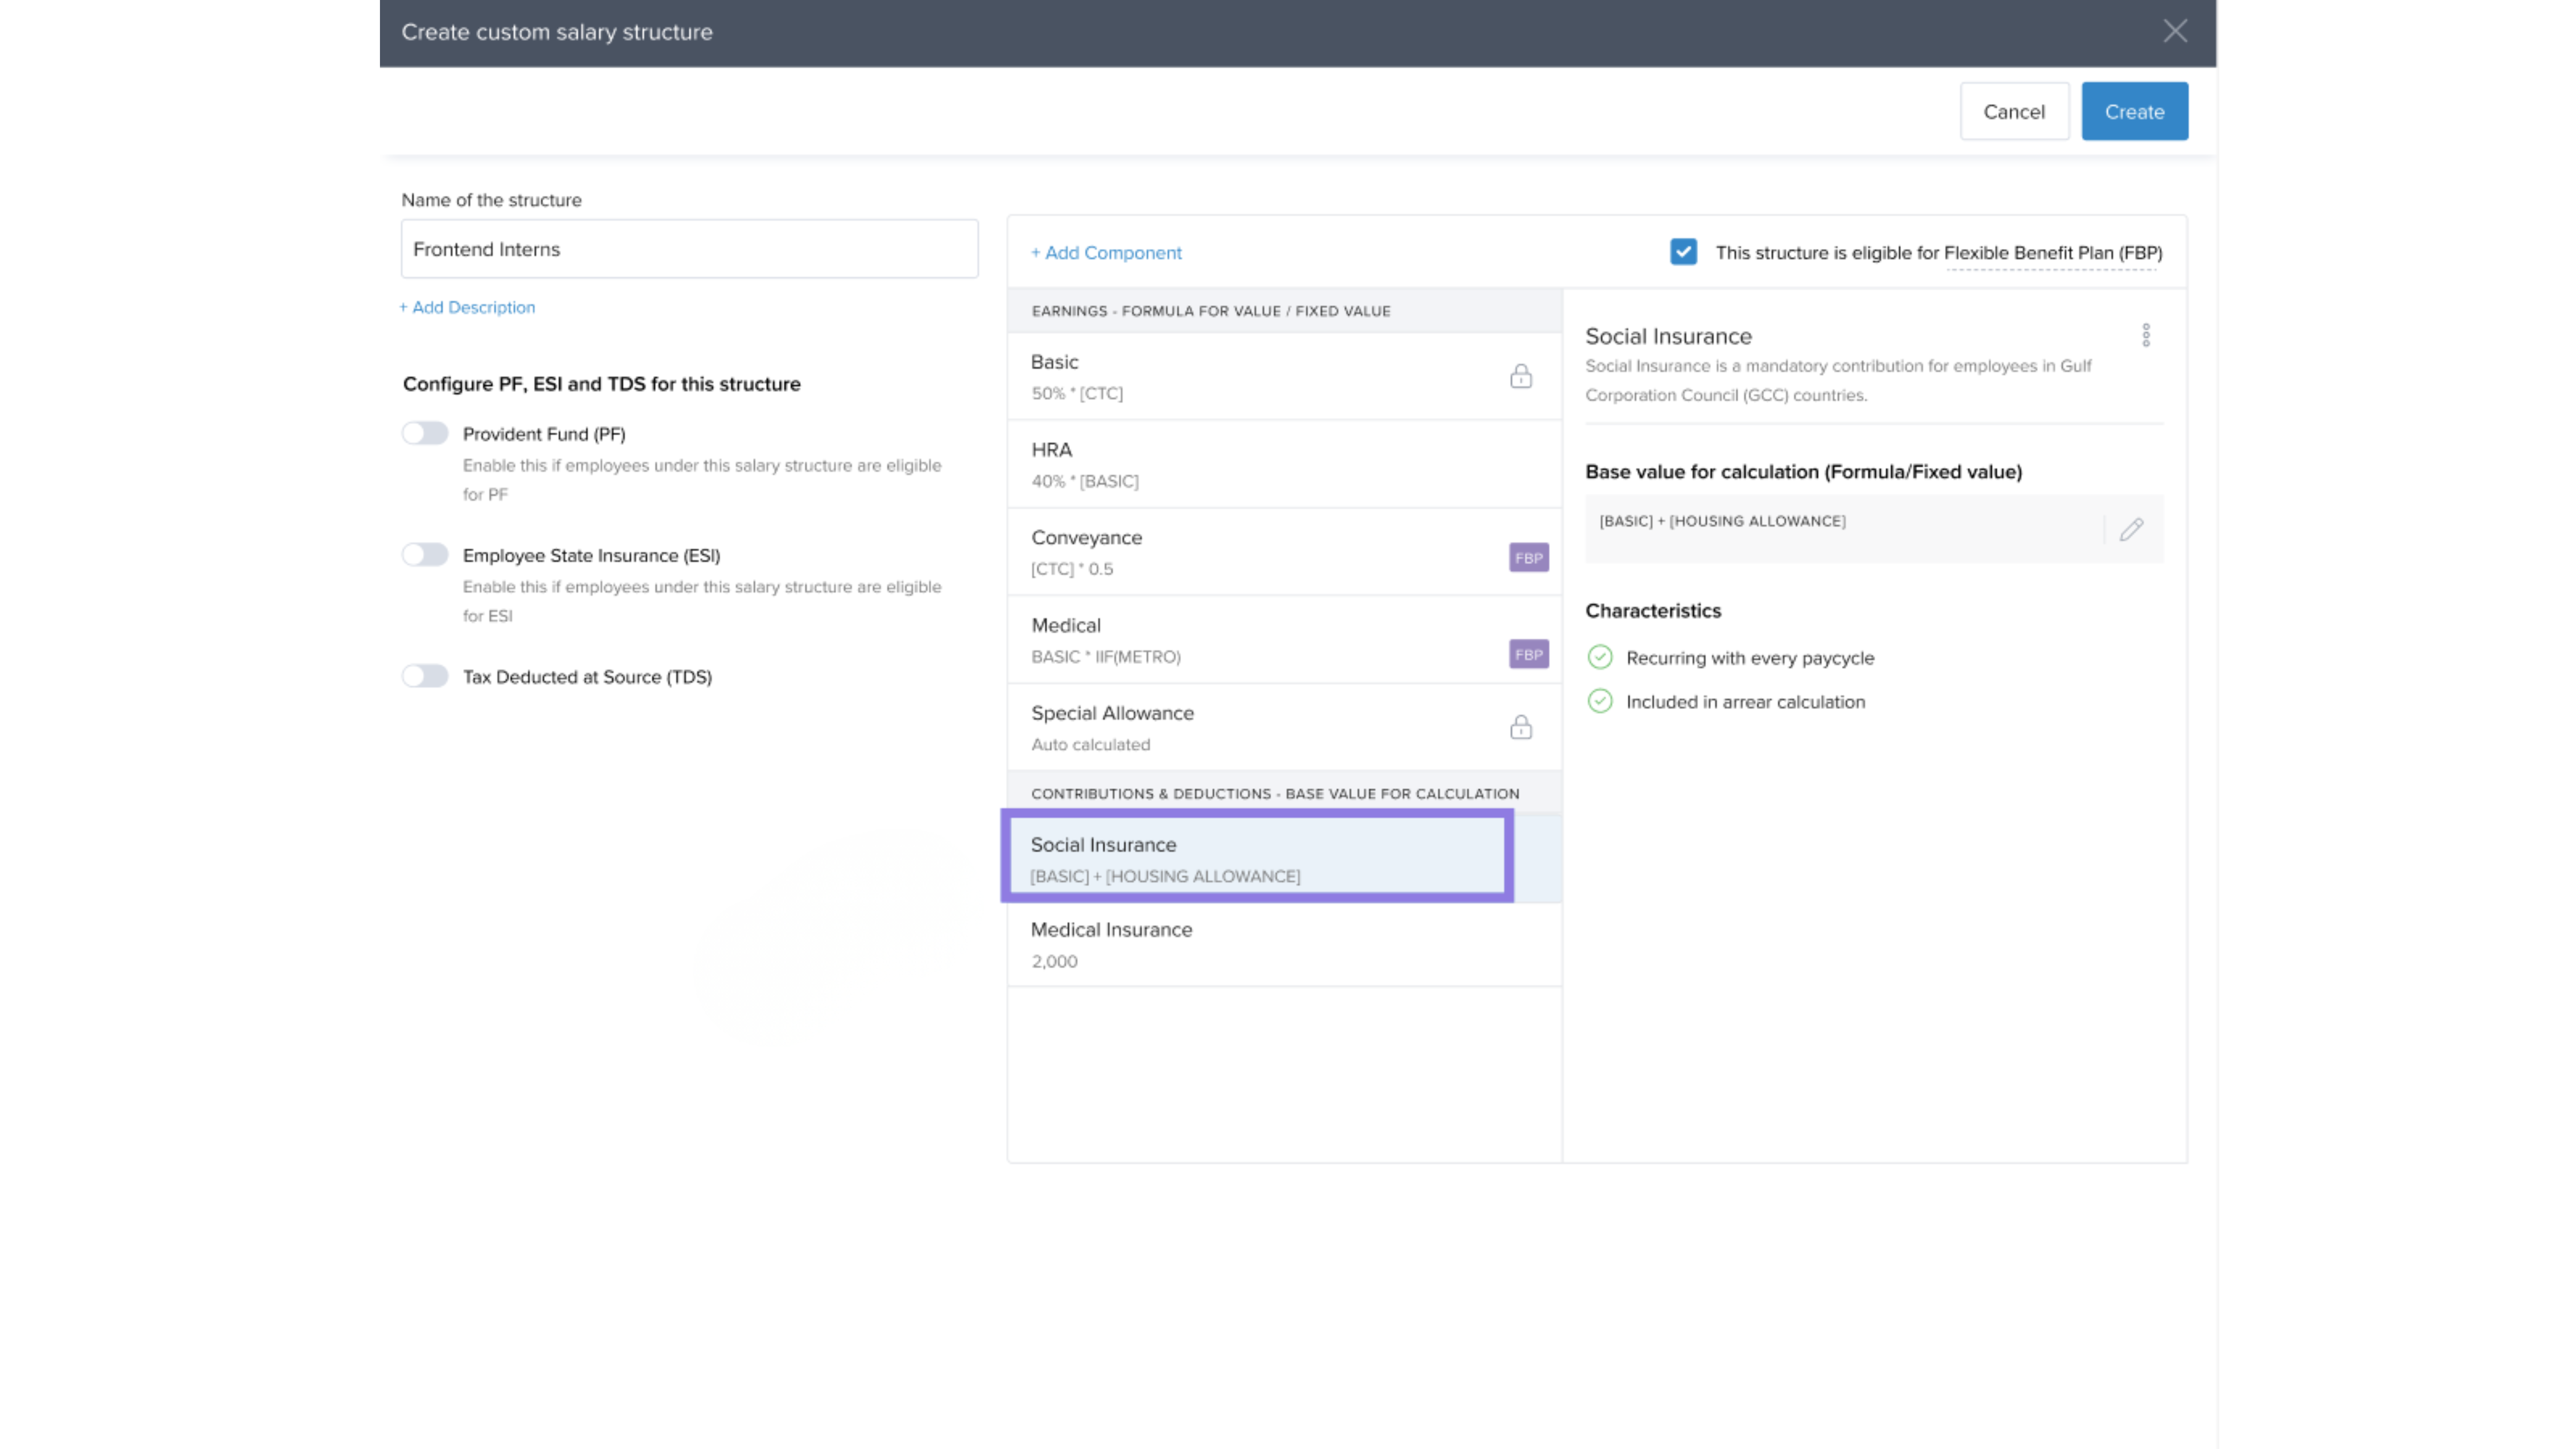This screenshot has width=2576, height=1449.
Task: Click the Add Description link
Action: coord(467,307)
